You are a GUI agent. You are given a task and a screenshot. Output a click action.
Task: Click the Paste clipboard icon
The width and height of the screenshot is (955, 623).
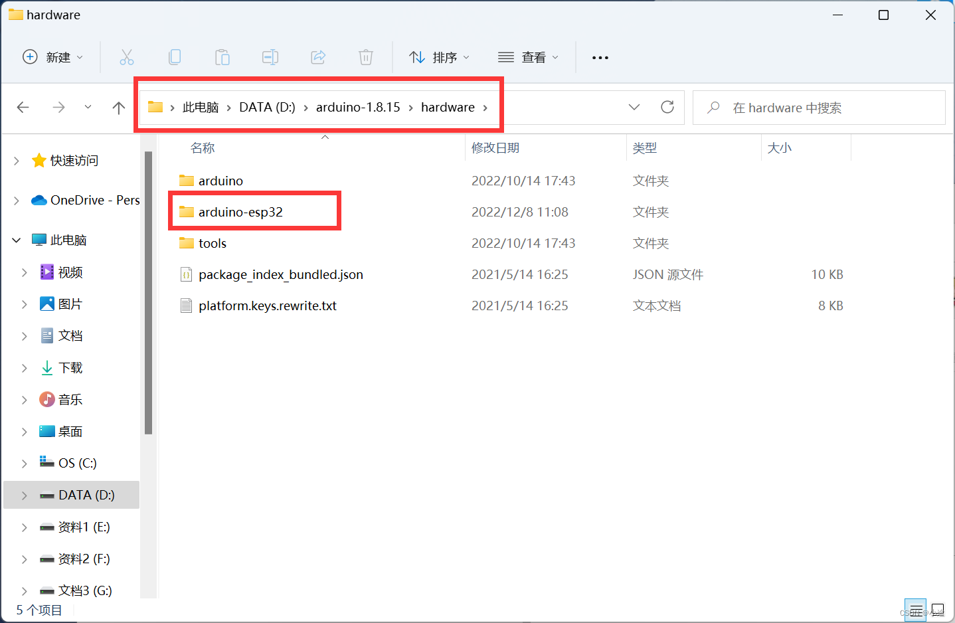222,57
